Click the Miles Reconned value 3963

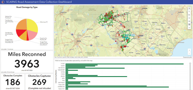27,64
